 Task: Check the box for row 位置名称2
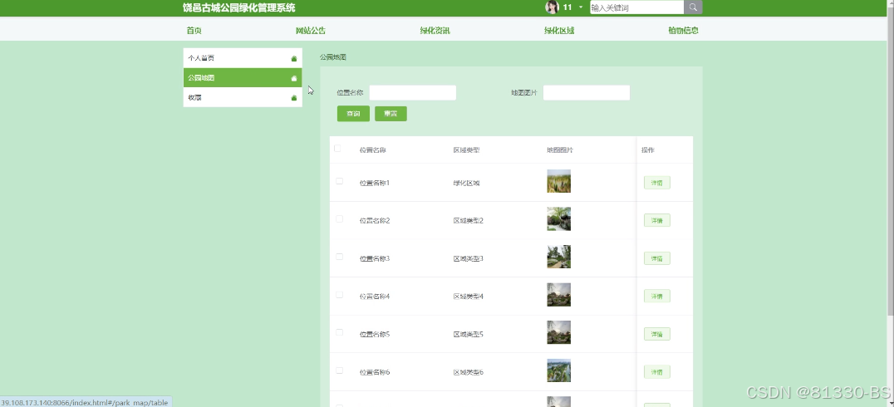(x=339, y=219)
